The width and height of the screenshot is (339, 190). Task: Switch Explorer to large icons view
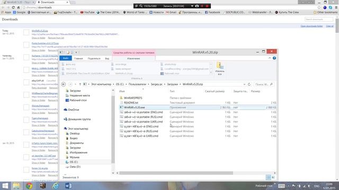point(273,177)
